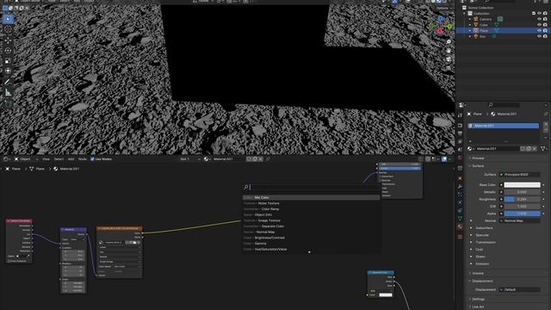The image size is (551, 310).
Task: Expand the Preview panel
Action: 478,158
